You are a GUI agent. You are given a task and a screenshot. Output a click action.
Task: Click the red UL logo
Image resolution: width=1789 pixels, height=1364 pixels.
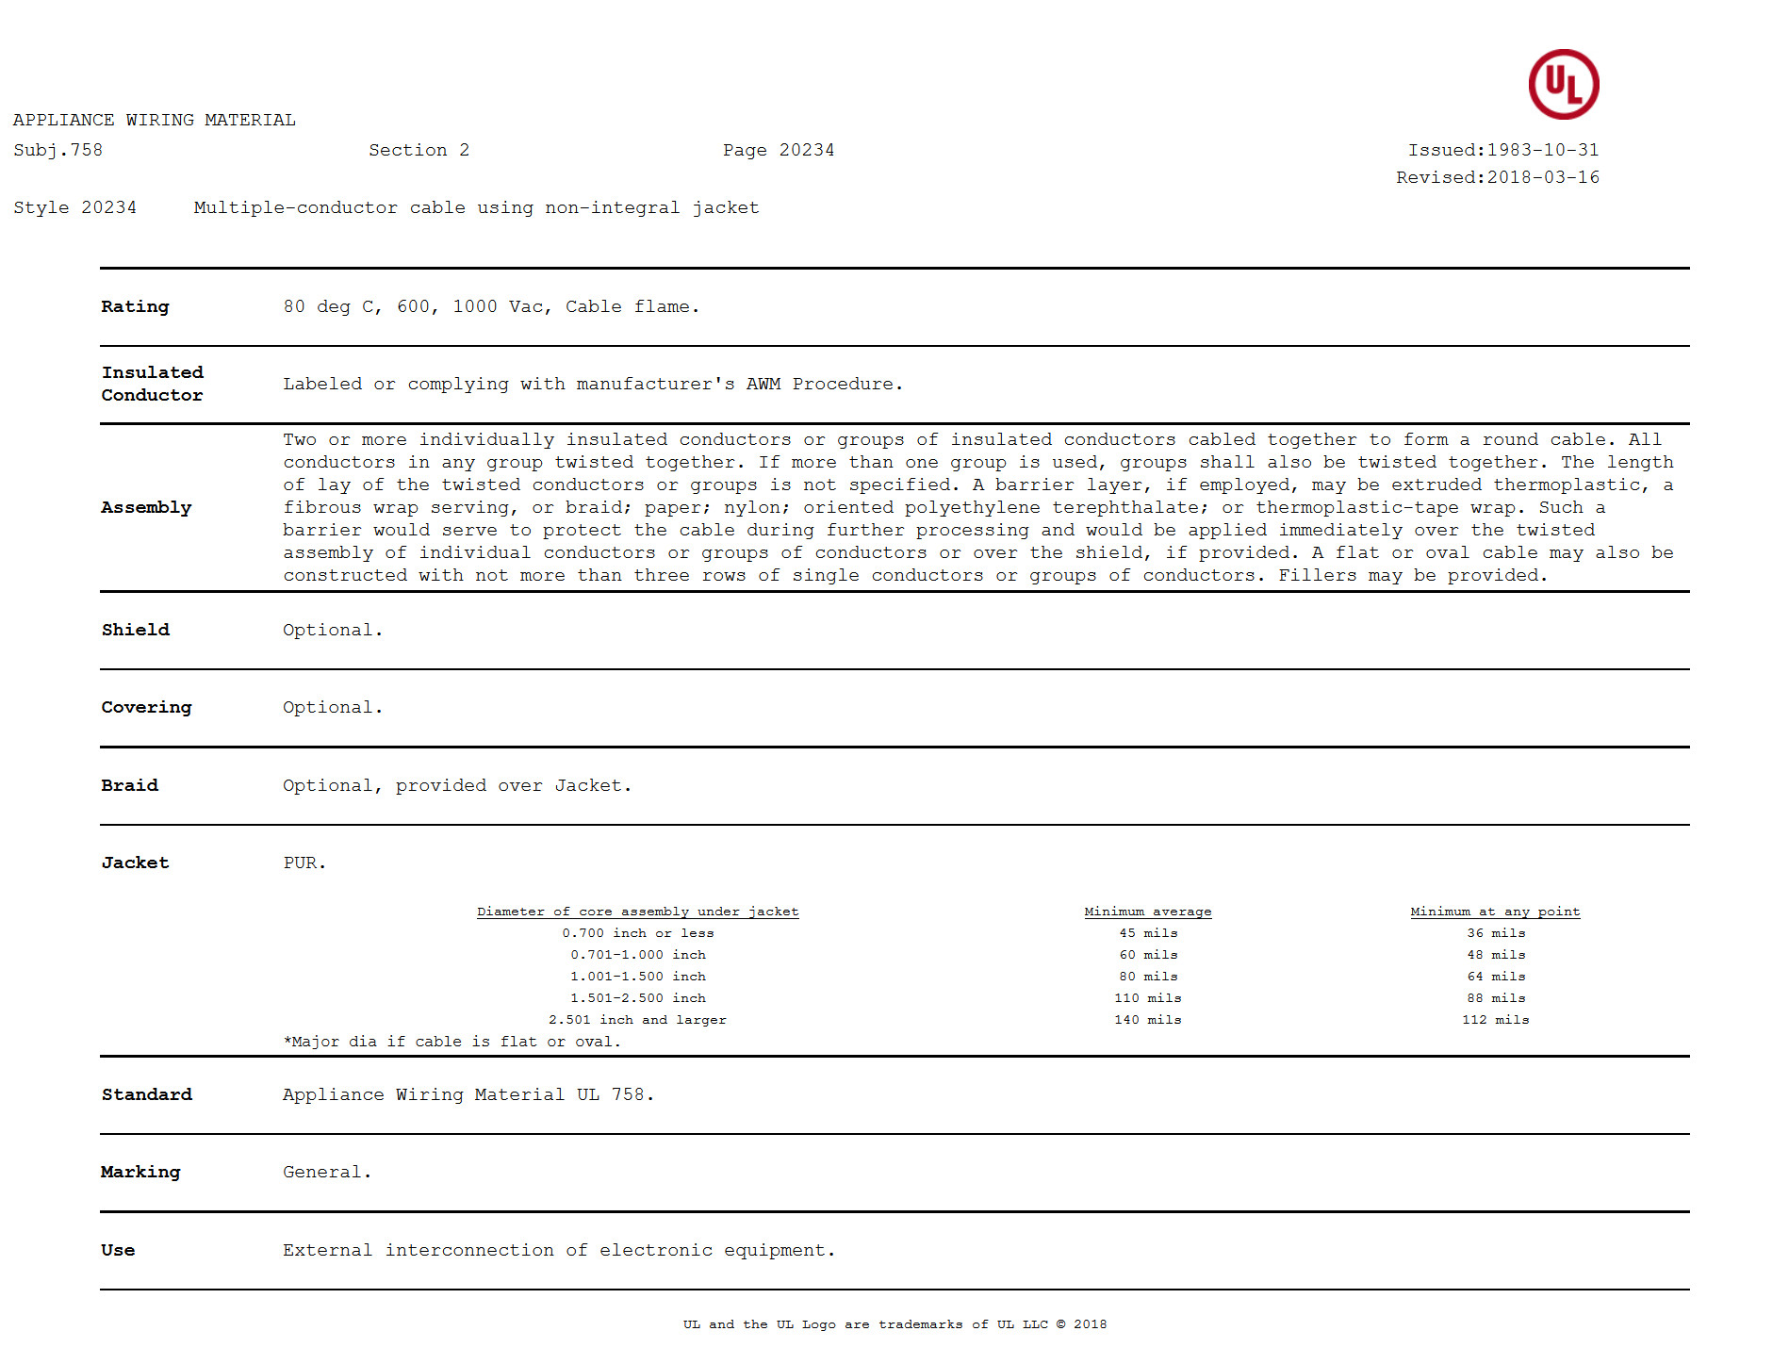(1563, 85)
